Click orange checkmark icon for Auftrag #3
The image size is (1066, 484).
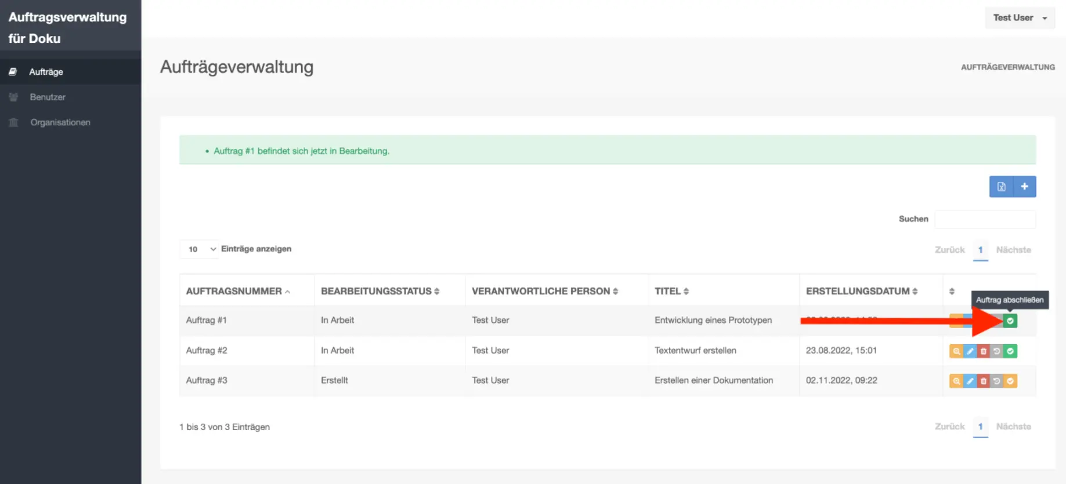pos(1010,381)
